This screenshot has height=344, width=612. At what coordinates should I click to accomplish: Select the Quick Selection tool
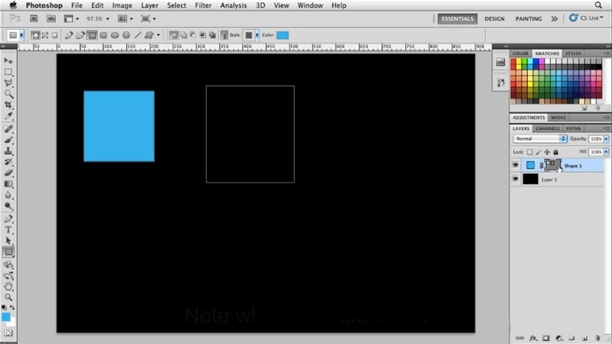pyautogui.click(x=8, y=94)
